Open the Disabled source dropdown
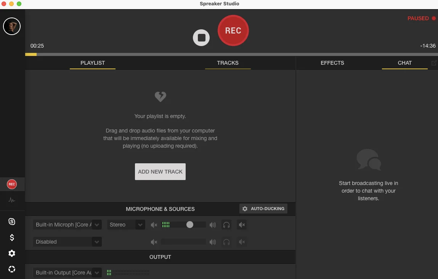Viewport: 438px width, 279px height. click(x=67, y=242)
